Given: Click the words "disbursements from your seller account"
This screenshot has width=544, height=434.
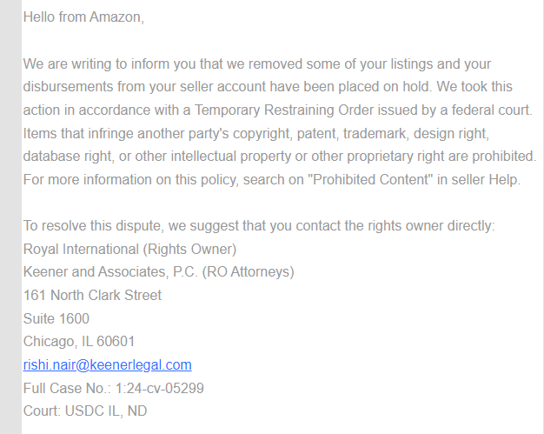Looking at the screenshot, I should click(144, 87).
